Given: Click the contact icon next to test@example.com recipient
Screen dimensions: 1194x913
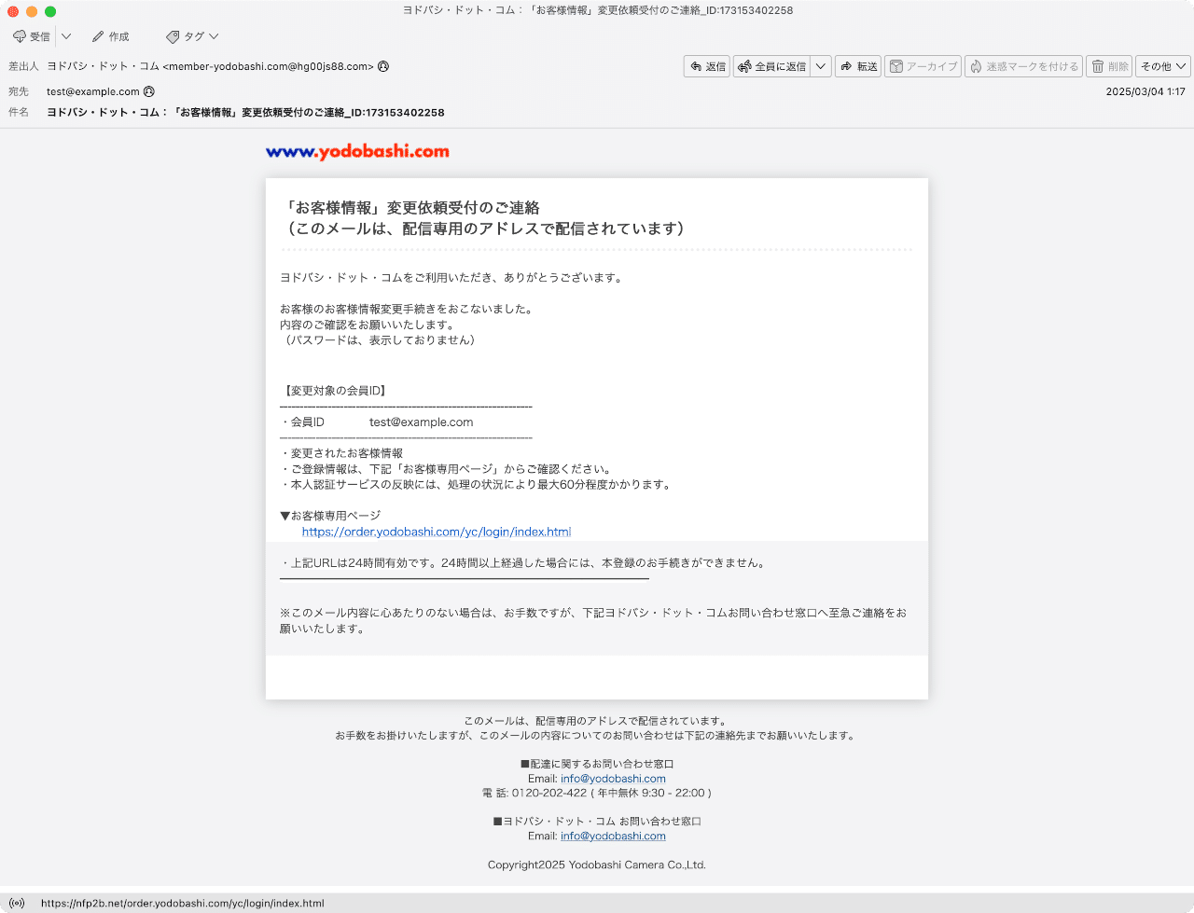Looking at the screenshot, I should coord(149,91).
